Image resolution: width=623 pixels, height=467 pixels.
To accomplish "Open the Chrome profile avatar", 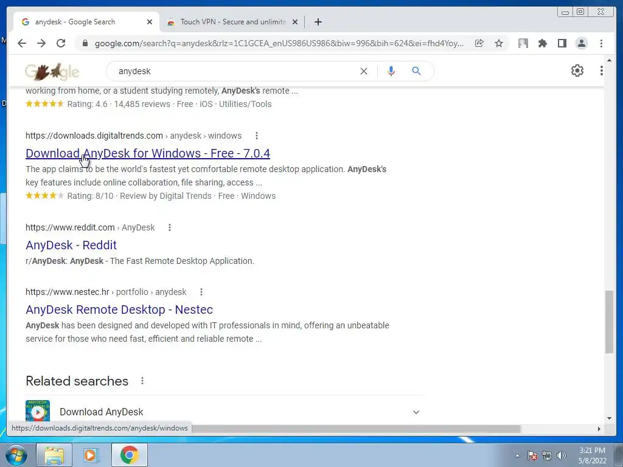I will coord(581,43).
